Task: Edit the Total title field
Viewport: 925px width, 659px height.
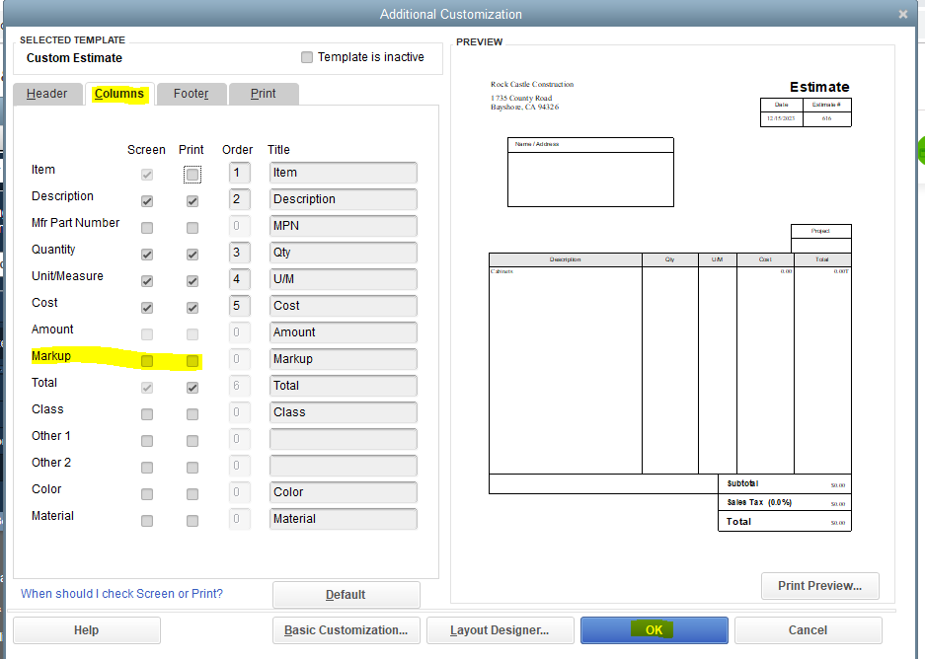Action: pyautogui.click(x=344, y=386)
